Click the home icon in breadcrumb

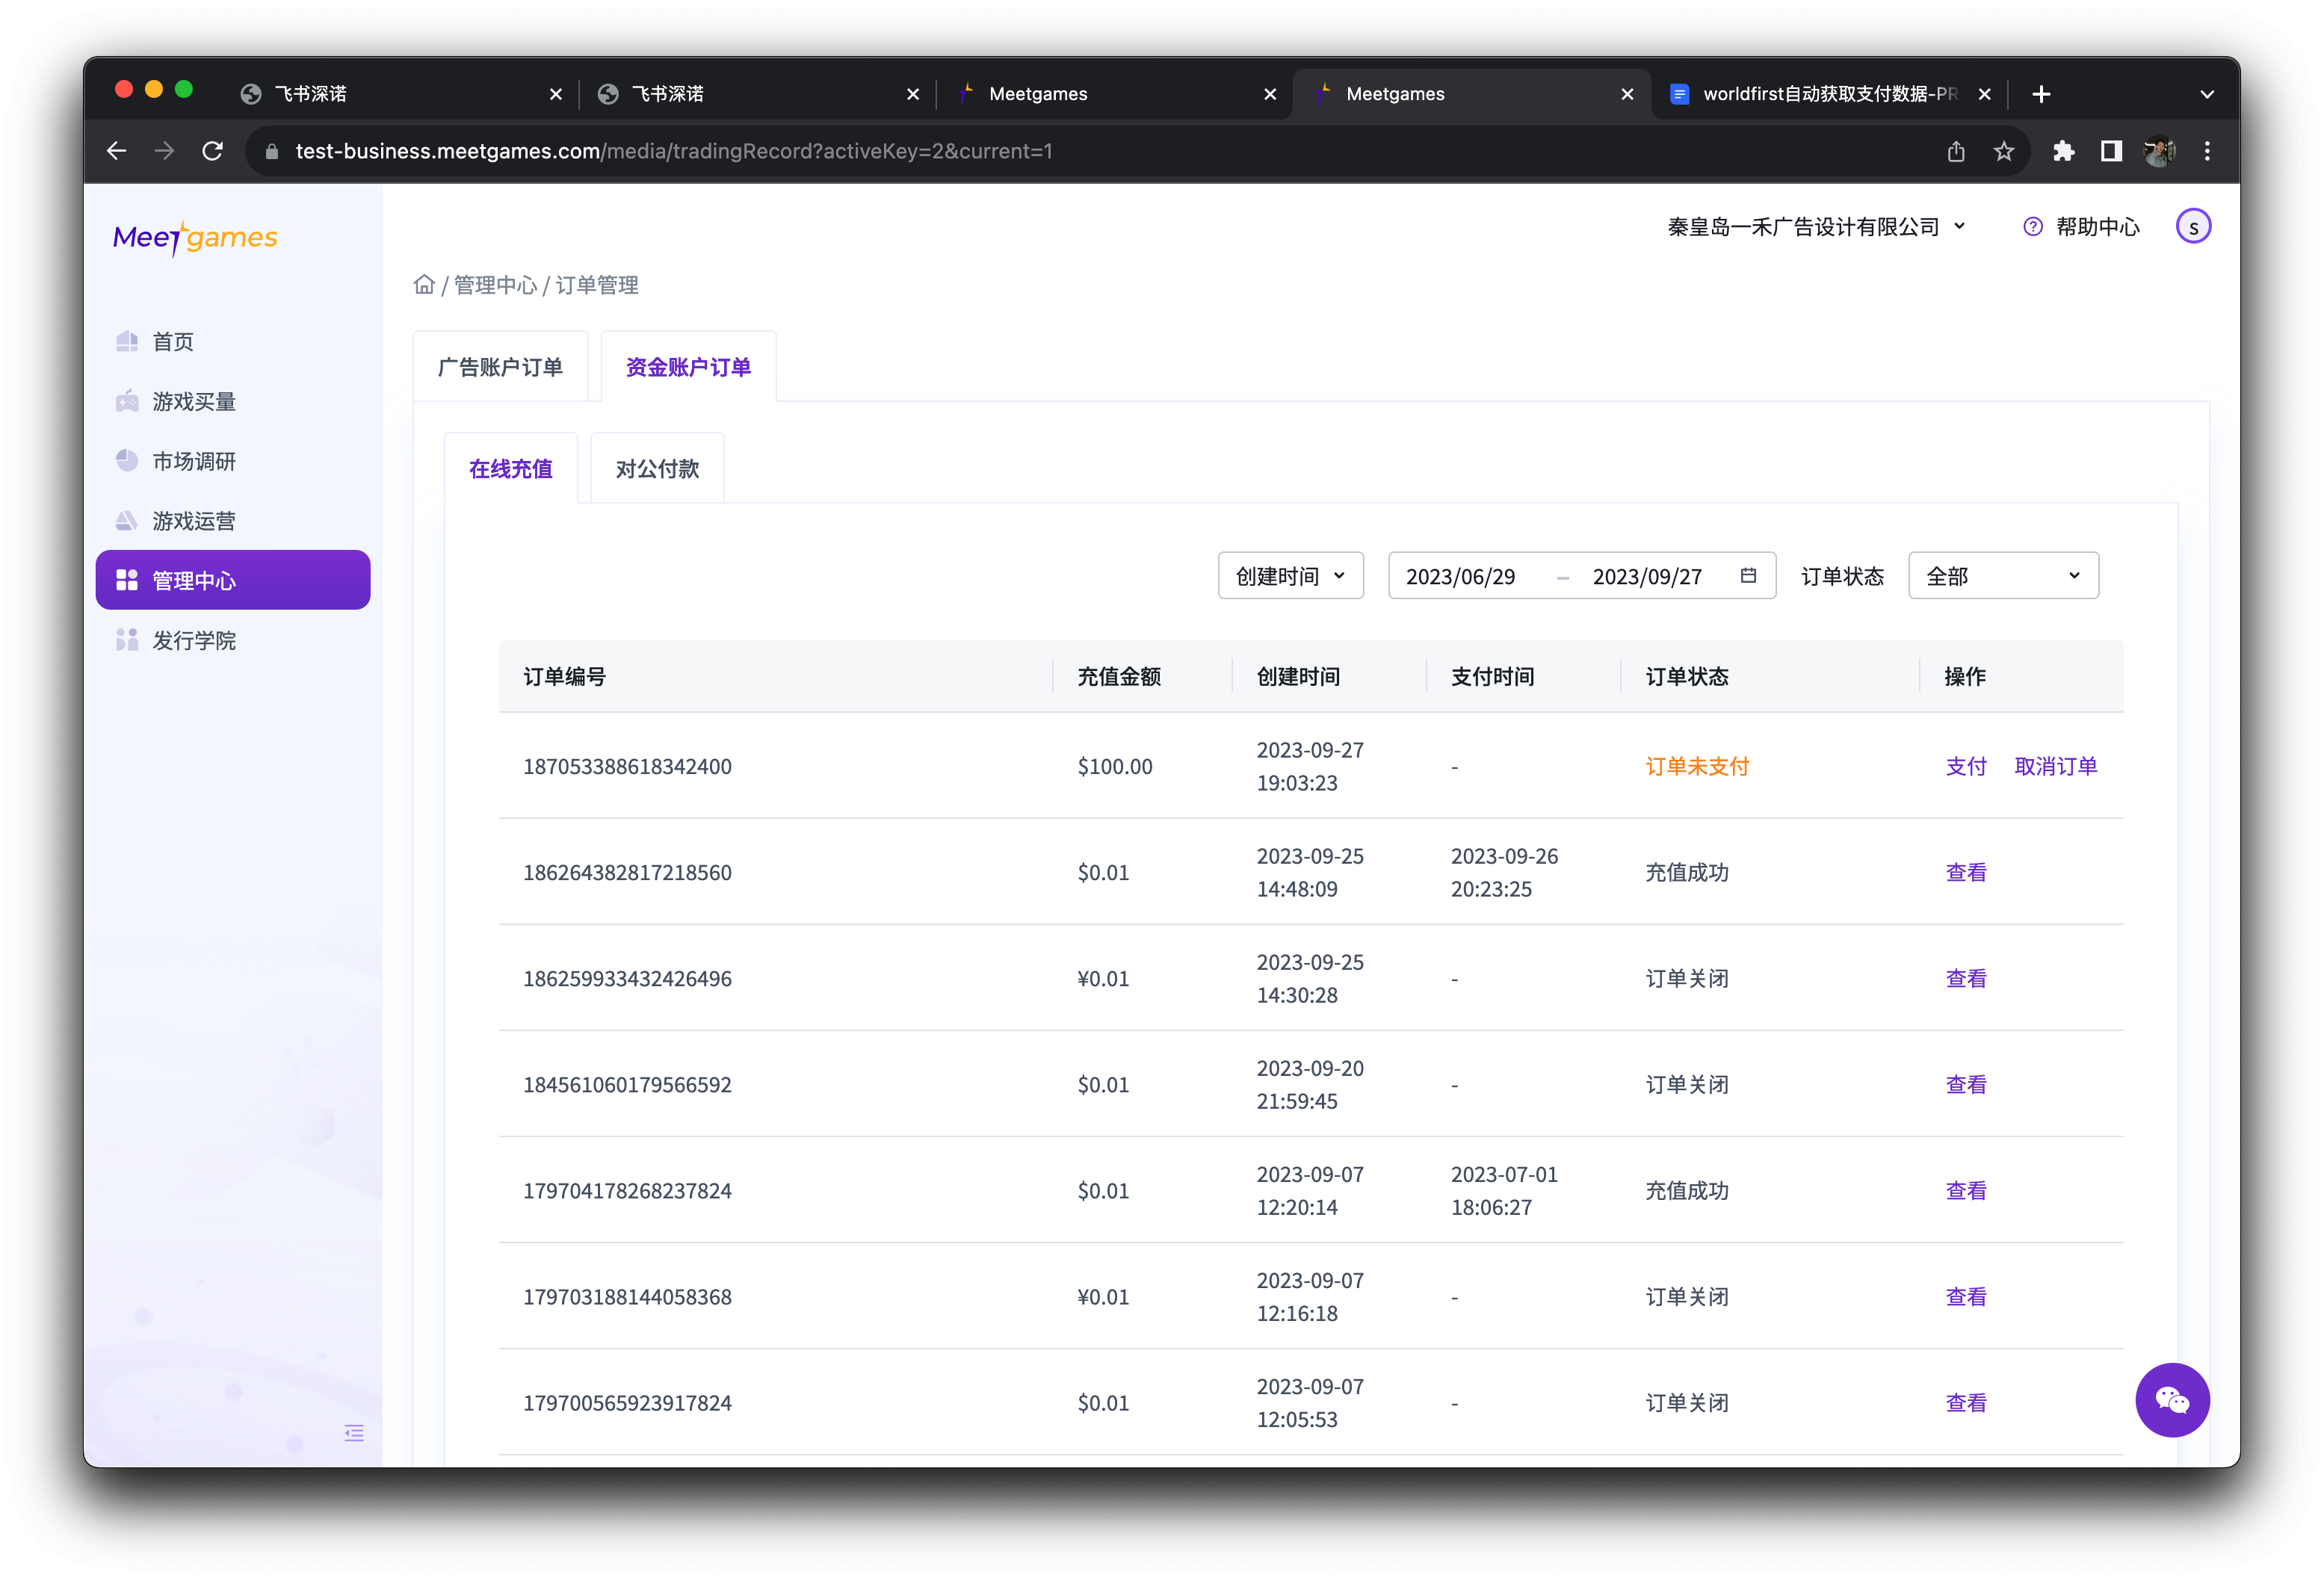pos(424,285)
